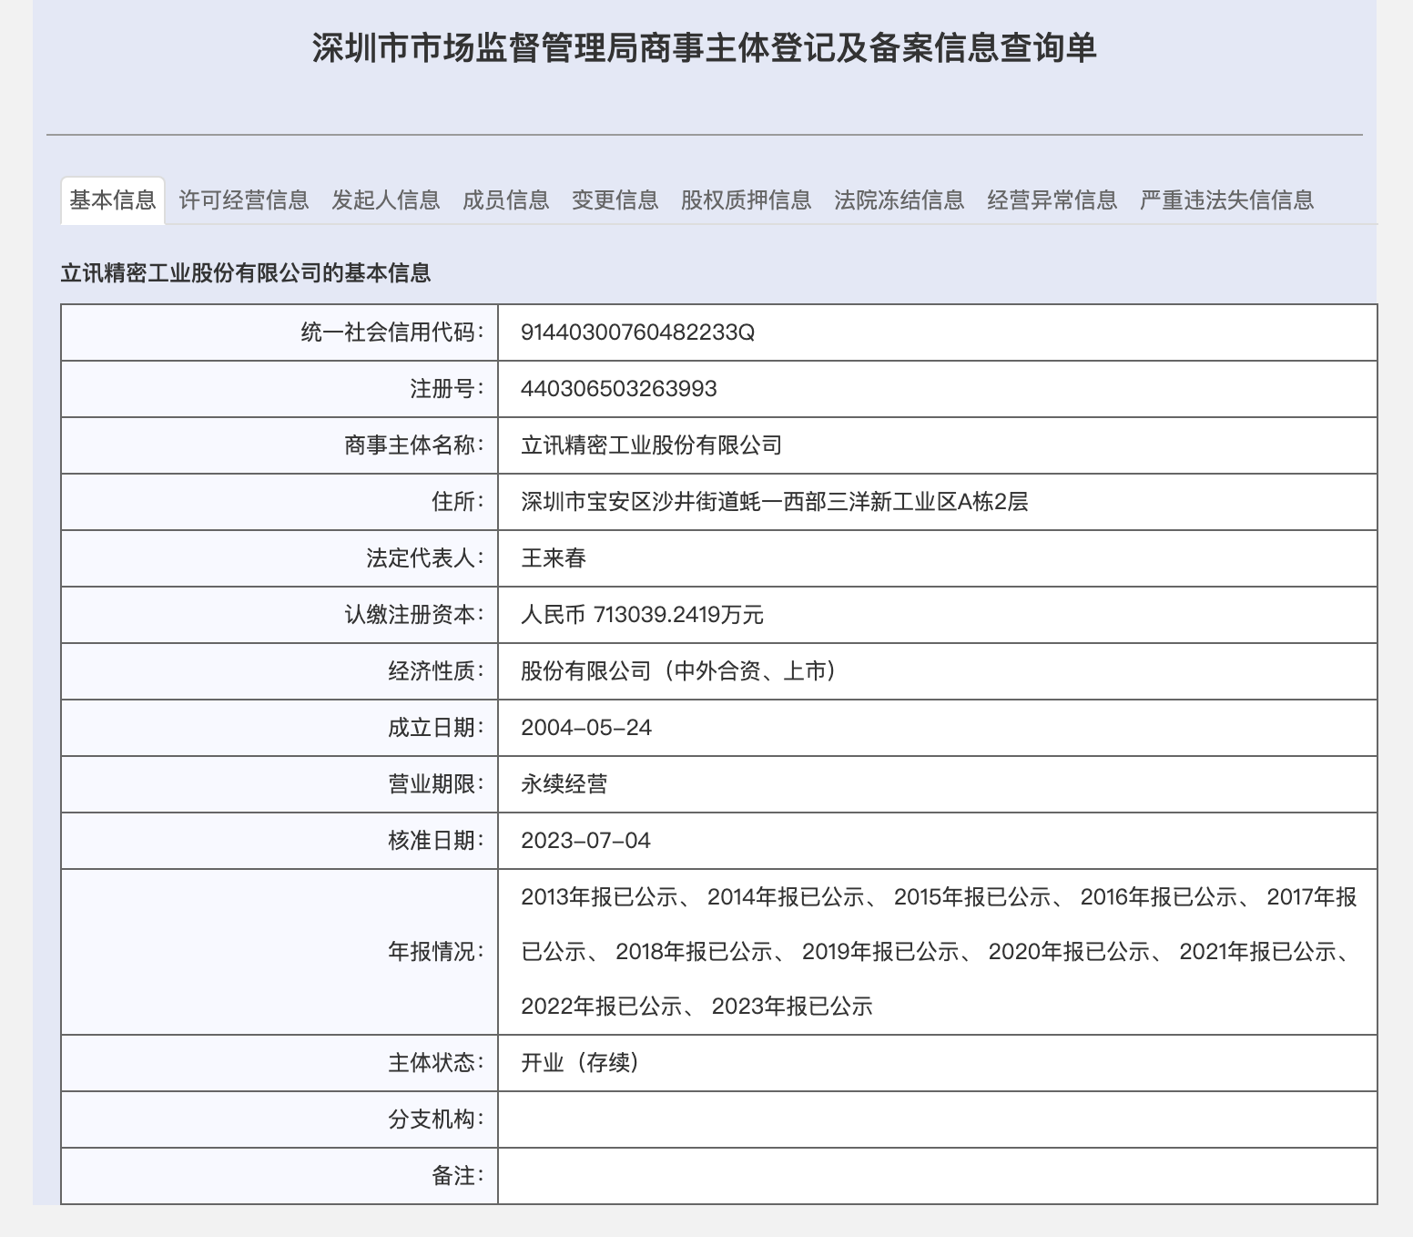
Task: Click the 经济性质 label
Action: tap(435, 671)
